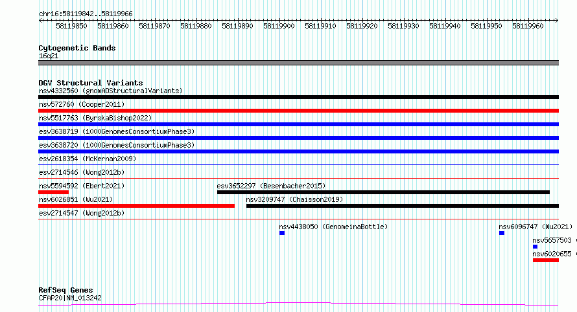Click the blue bar under nsv5517763

(x=298, y=124)
